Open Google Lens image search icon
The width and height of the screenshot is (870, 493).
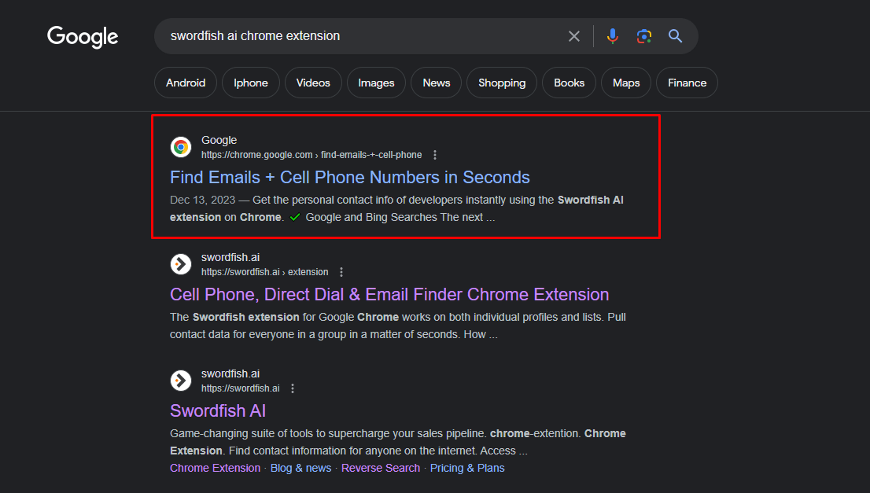(x=643, y=36)
